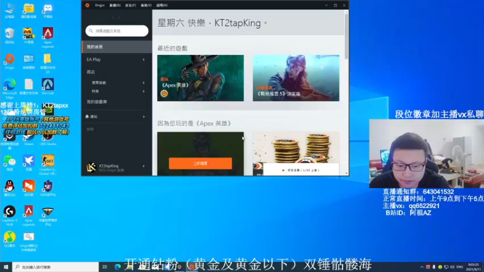Viewport: 484px width, 272px height.
Task: Open the 此电脑 desktop icon
Action: pos(10,10)
